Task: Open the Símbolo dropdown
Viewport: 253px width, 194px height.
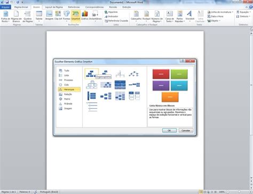Action: pos(243,17)
